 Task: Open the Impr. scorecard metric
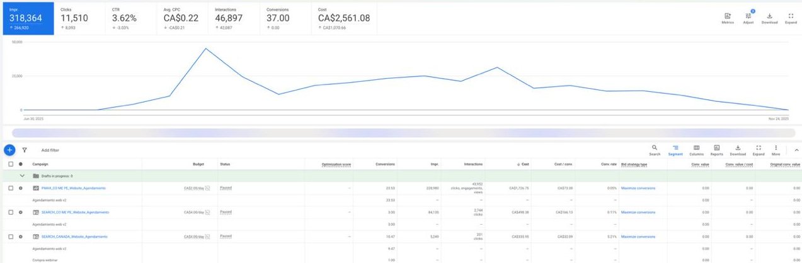(x=28, y=18)
